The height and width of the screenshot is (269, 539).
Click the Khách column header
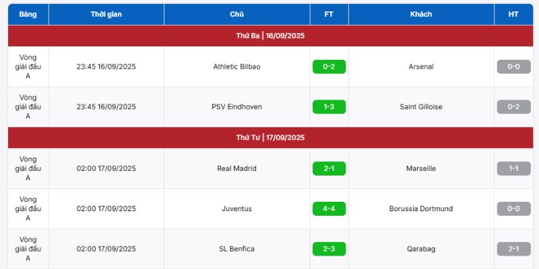click(x=421, y=14)
